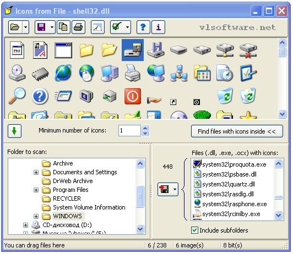Select the red power button icon thumbnail
Image resolution: width=293 pixels, height=254 pixels.
[133, 96]
